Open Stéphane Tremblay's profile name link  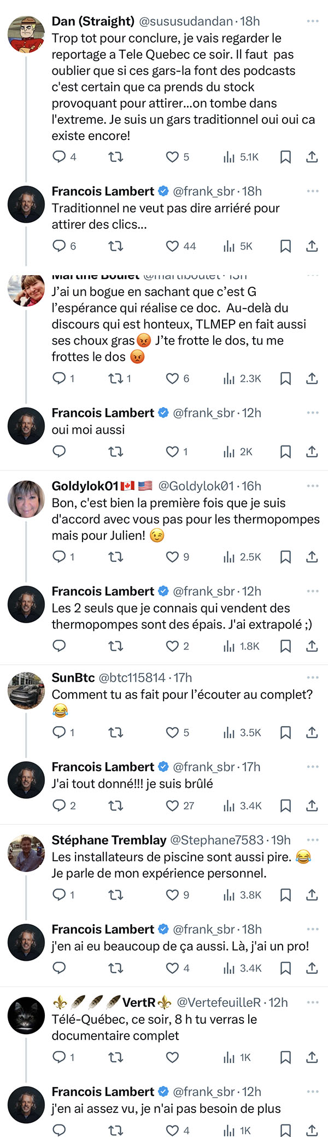109,840
